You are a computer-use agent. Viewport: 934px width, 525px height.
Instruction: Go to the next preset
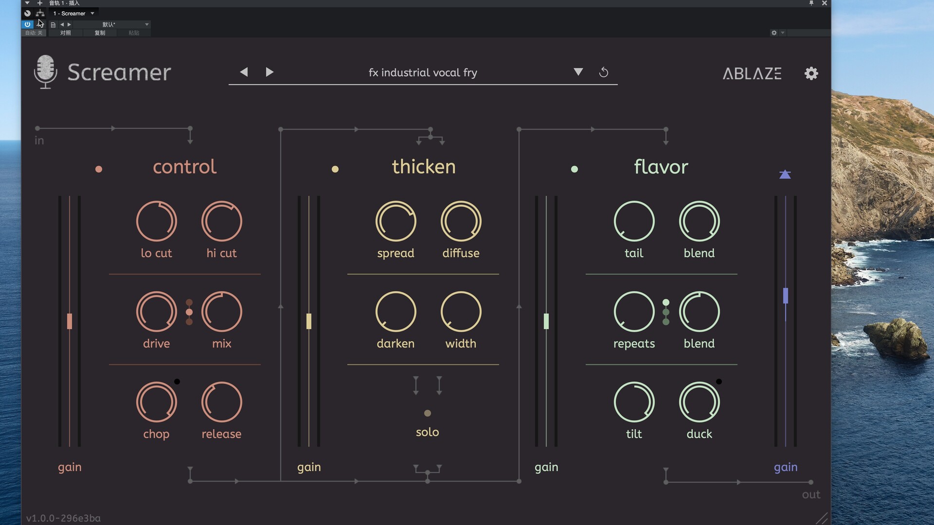pyautogui.click(x=269, y=72)
